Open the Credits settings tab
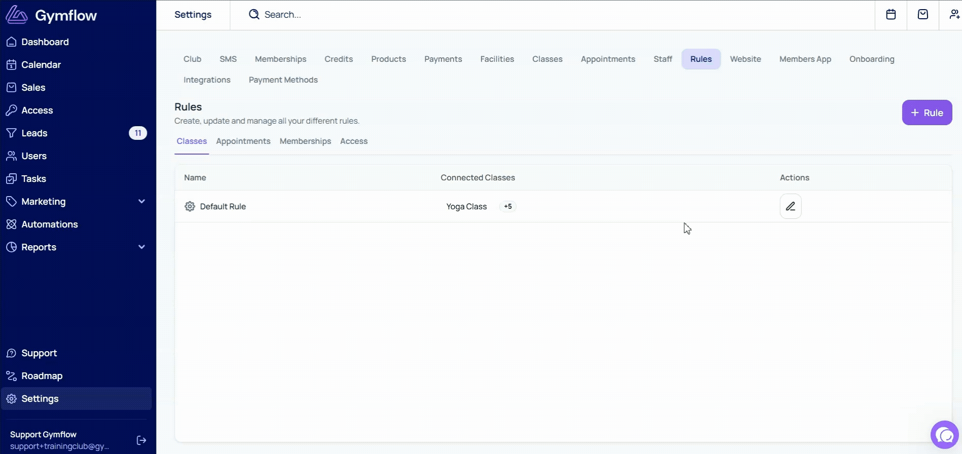This screenshot has width=962, height=454. pyautogui.click(x=339, y=59)
